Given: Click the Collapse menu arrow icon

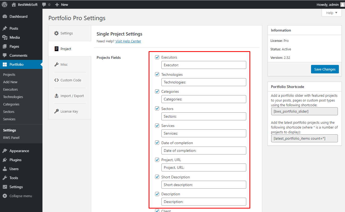Looking at the screenshot, I should 5,196.
